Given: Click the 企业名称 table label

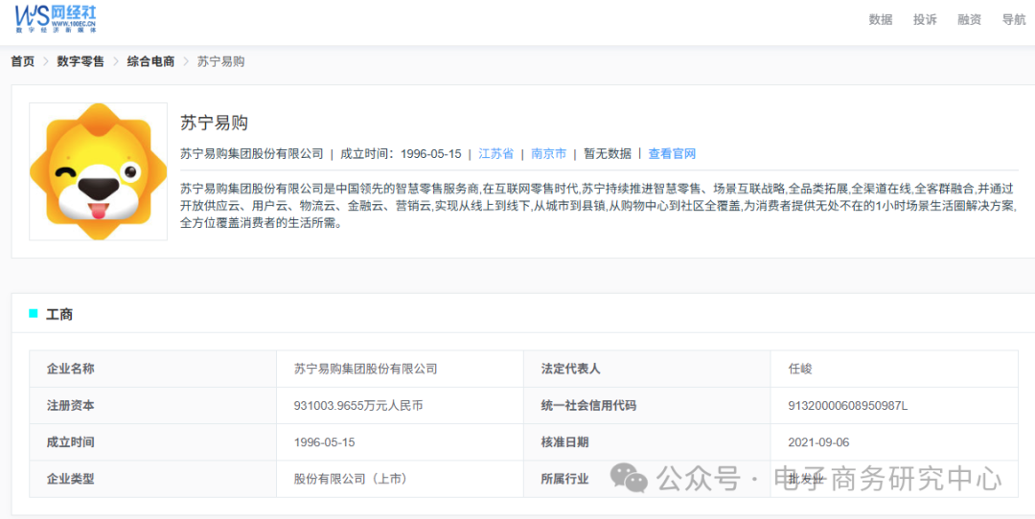Looking at the screenshot, I should point(70,369).
